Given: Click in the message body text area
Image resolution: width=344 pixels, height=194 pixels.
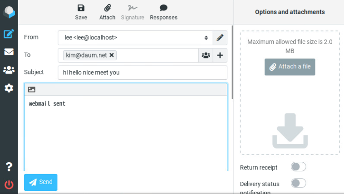Looking at the screenshot, I should (126, 133).
